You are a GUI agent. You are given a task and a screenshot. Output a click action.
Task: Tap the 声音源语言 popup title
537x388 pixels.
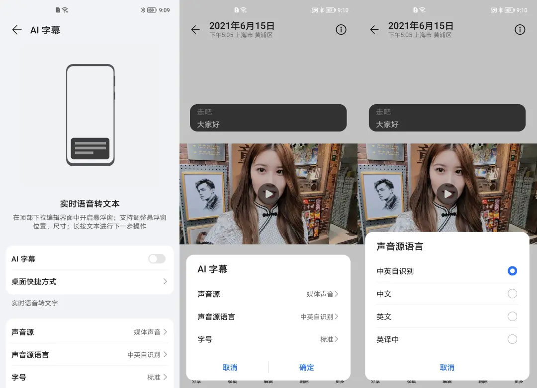[400, 247]
